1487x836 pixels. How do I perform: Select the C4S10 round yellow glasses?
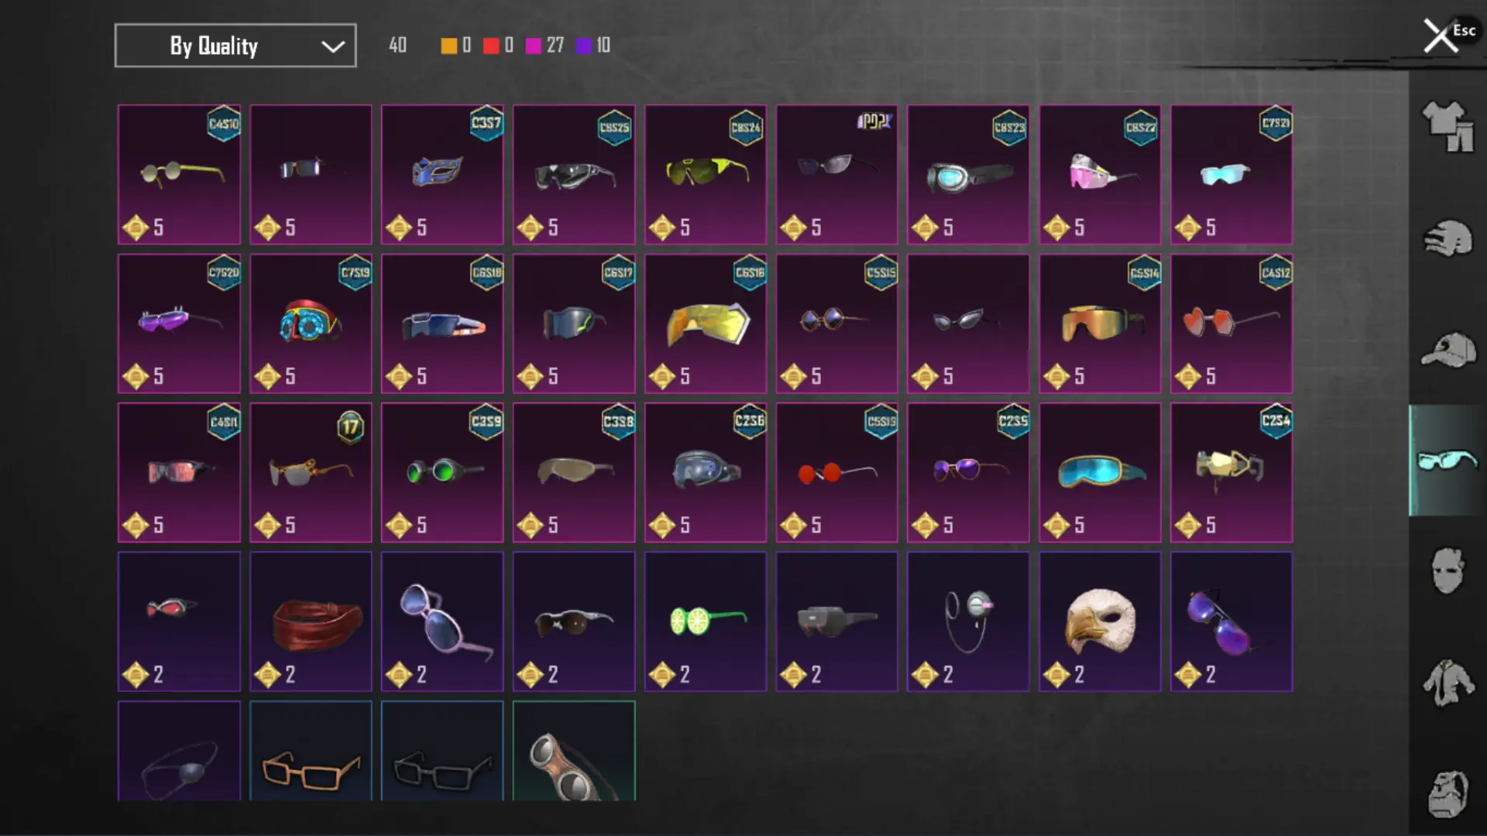tap(179, 174)
